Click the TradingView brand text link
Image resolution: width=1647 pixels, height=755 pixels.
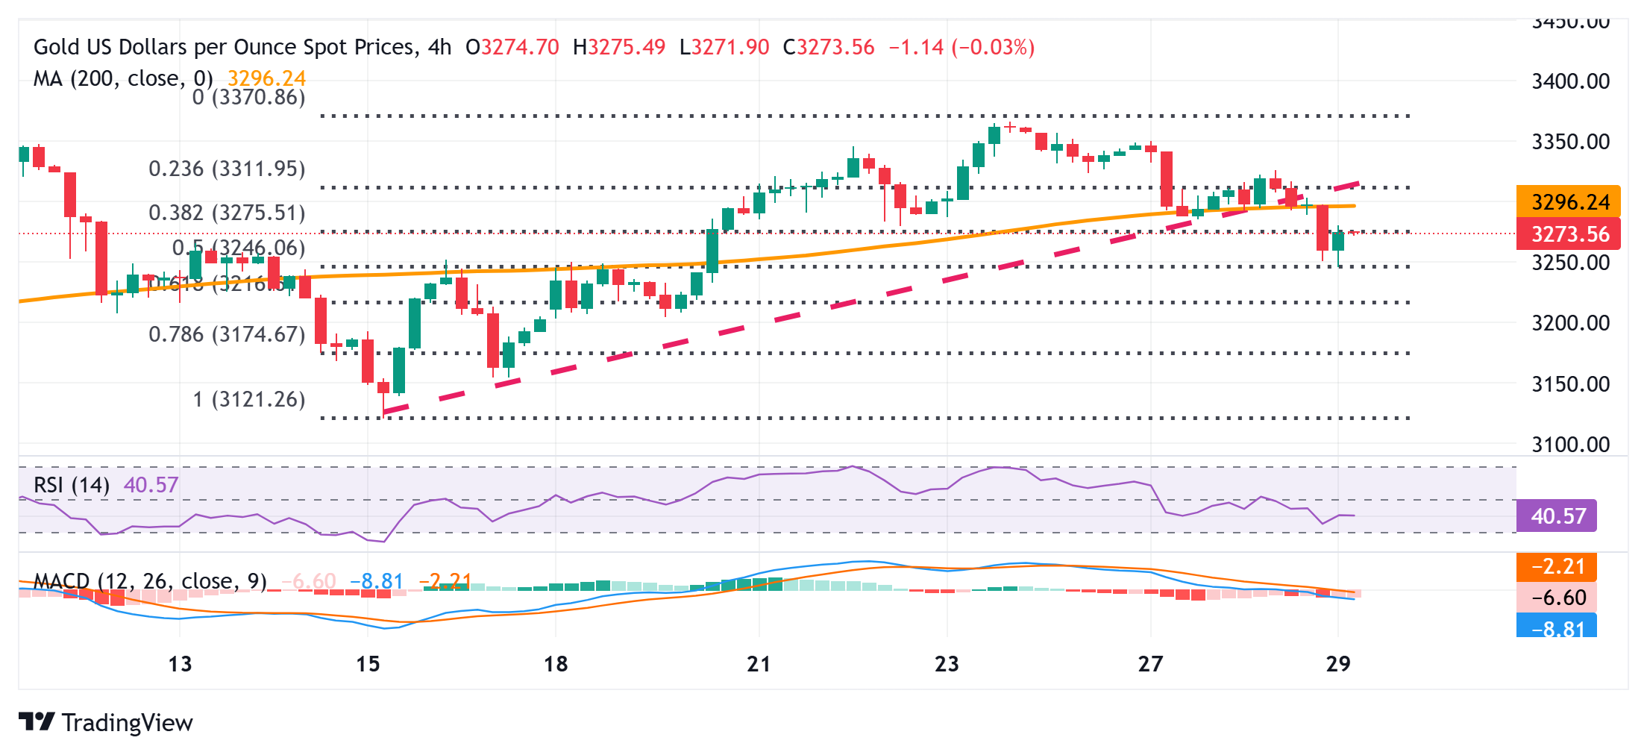pos(127,723)
